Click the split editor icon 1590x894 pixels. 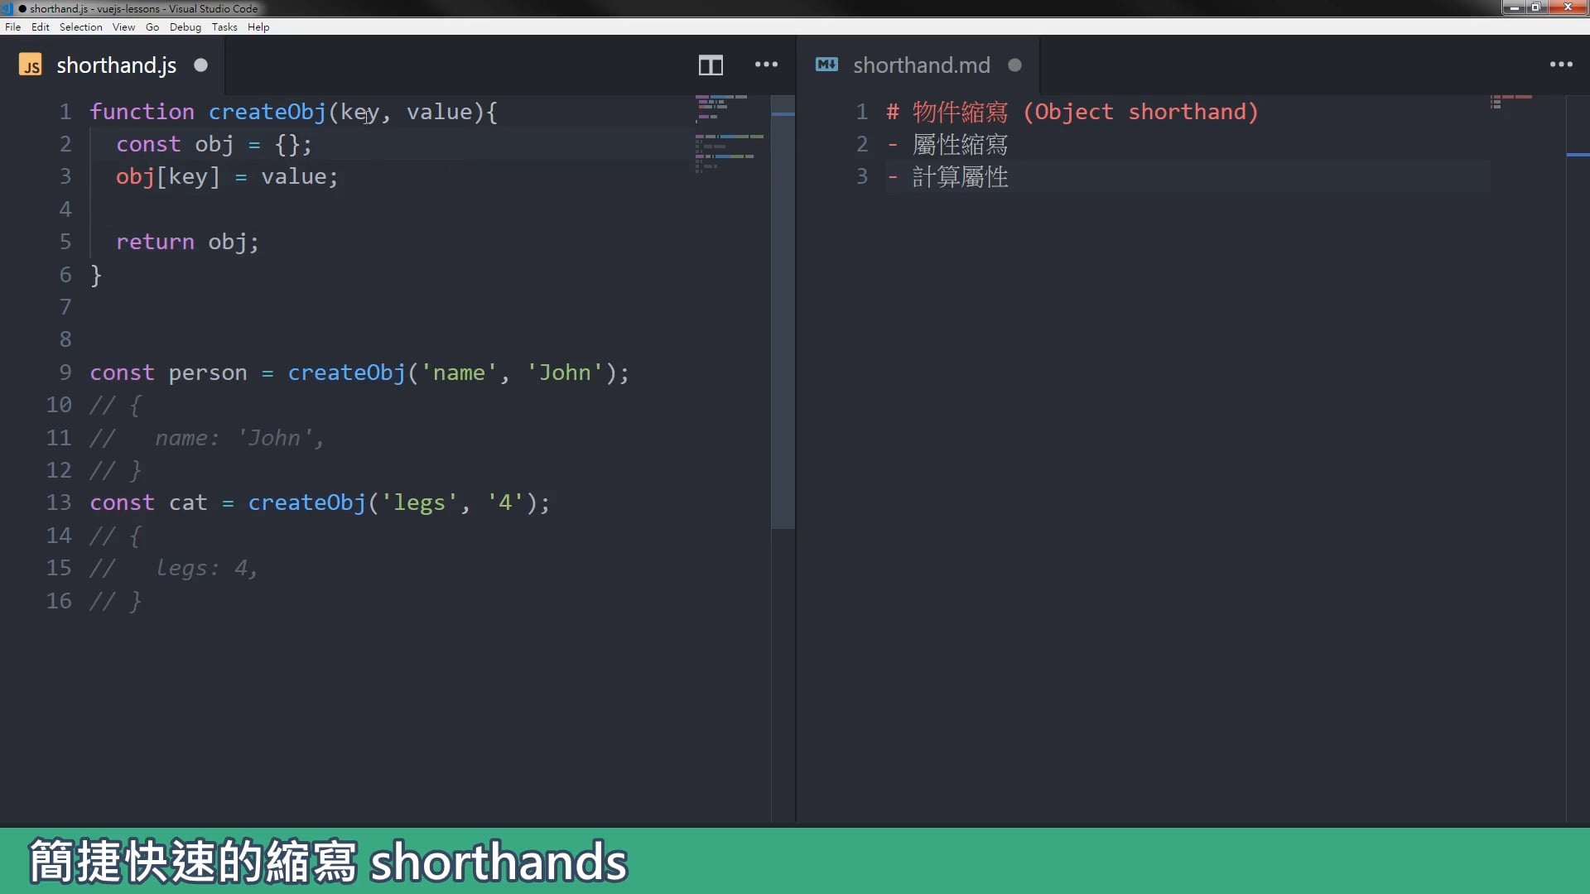pos(711,65)
